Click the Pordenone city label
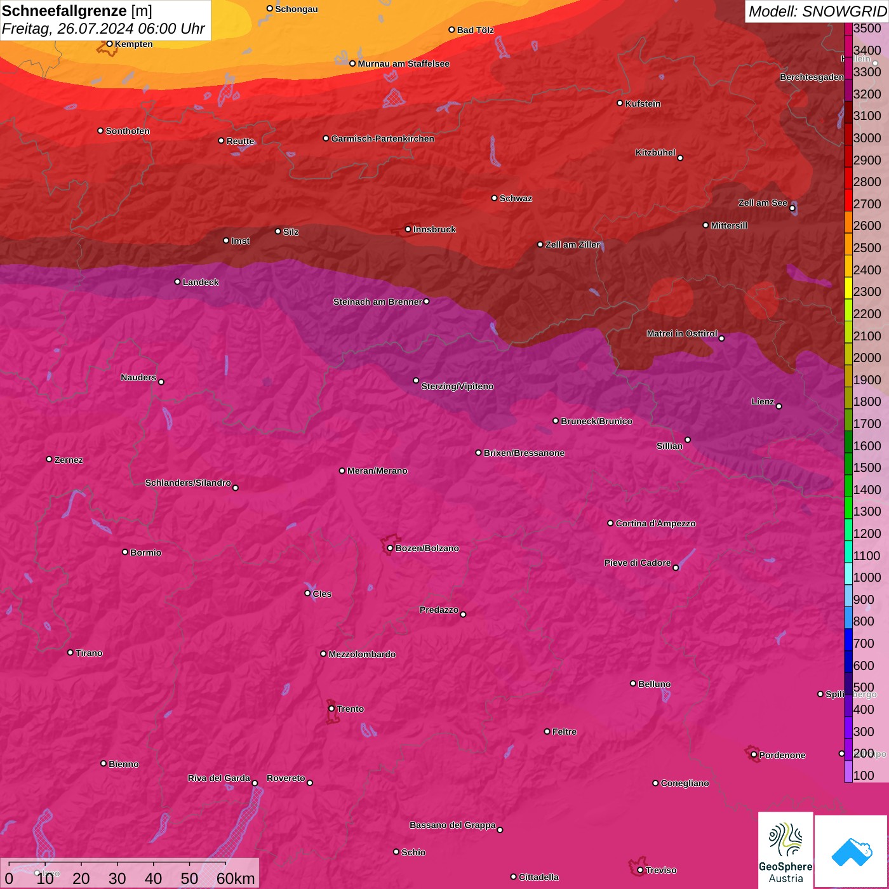Viewport: 889px width, 889px height. click(x=782, y=755)
